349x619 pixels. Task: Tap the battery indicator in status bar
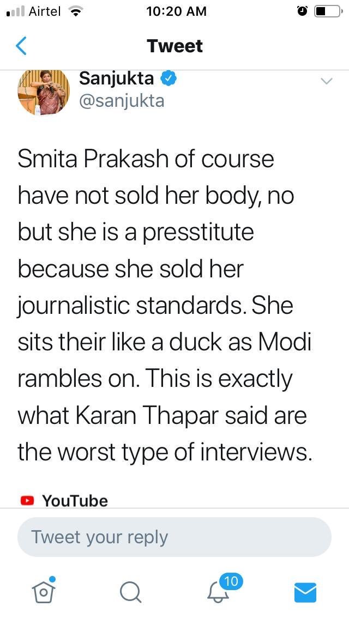[x=328, y=11]
